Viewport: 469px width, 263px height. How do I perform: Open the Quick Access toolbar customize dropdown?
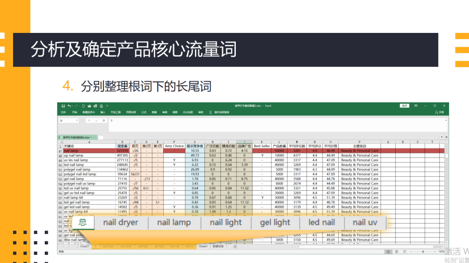107,105
